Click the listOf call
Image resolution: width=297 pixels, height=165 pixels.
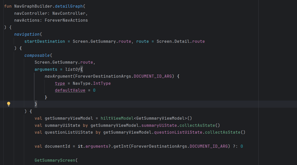[73, 70]
